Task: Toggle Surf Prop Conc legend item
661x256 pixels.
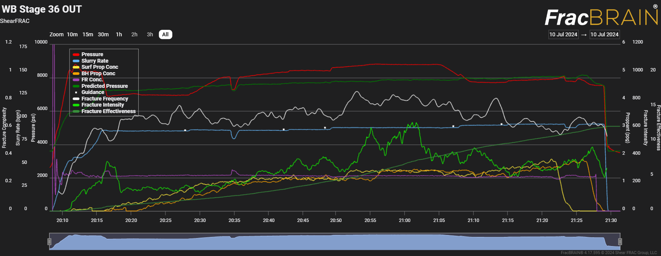Action: click(x=99, y=67)
